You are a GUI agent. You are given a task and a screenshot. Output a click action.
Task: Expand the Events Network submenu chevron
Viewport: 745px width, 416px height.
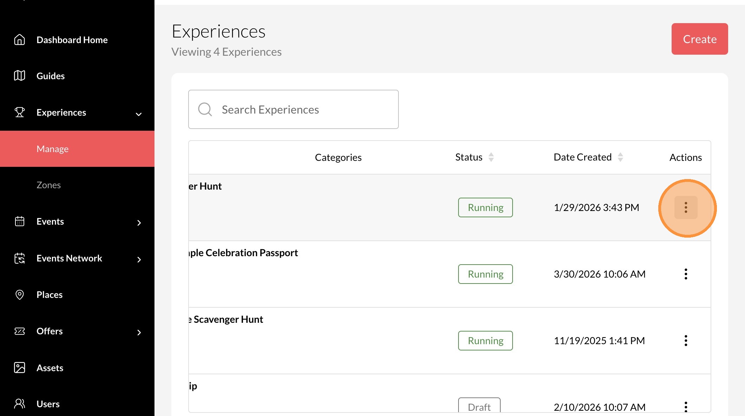tap(139, 260)
